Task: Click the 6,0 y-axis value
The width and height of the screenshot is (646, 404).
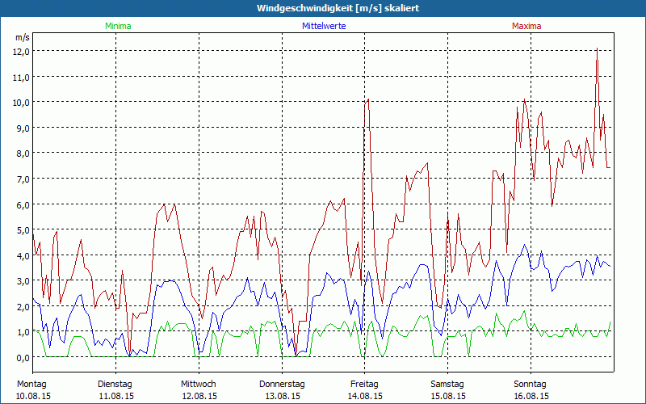Action: (23, 205)
